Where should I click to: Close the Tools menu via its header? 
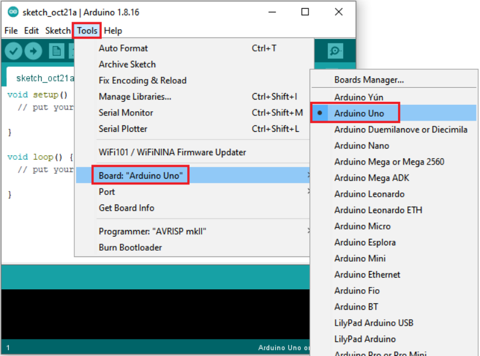tap(87, 30)
